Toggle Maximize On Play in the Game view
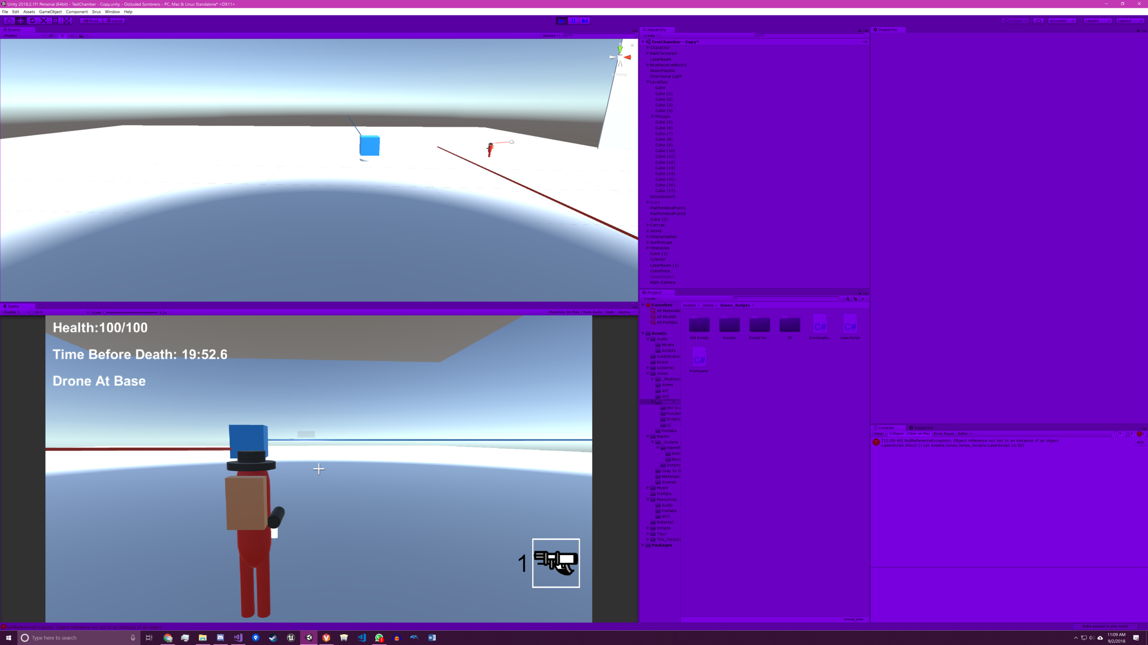This screenshot has height=645, width=1148. coord(564,312)
